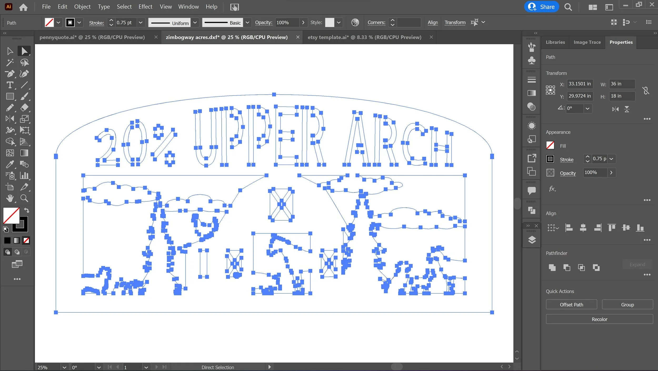The width and height of the screenshot is (658, 371).
Task: Select the Eyedropper tool
Action: click(x=10, y=164)
